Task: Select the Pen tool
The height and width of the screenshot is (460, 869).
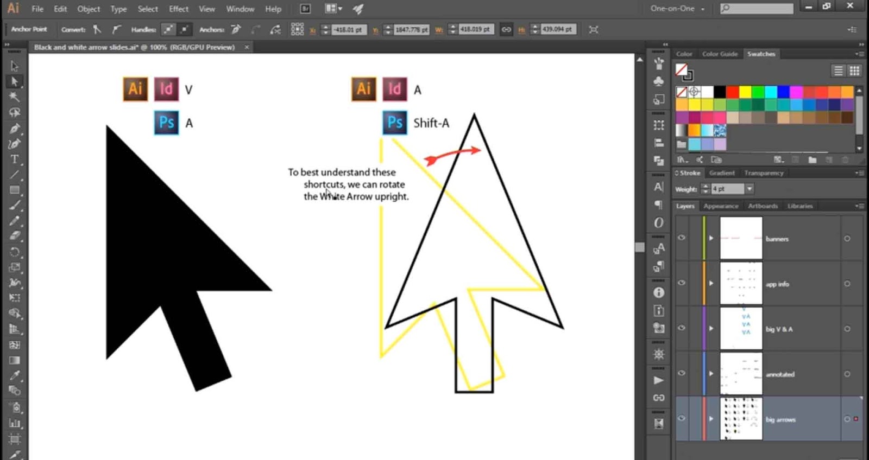Action: coord(15,129)
